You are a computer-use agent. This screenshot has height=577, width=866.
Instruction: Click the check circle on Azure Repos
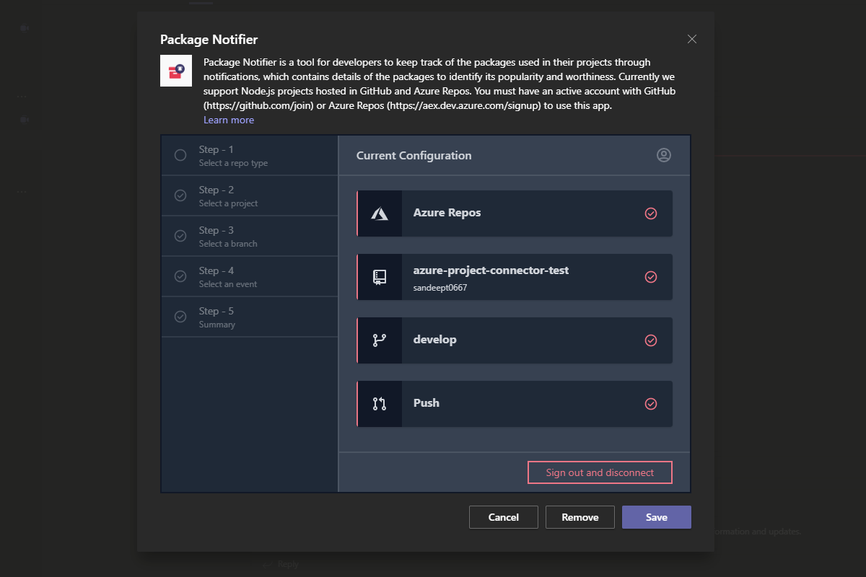[651, 213]
